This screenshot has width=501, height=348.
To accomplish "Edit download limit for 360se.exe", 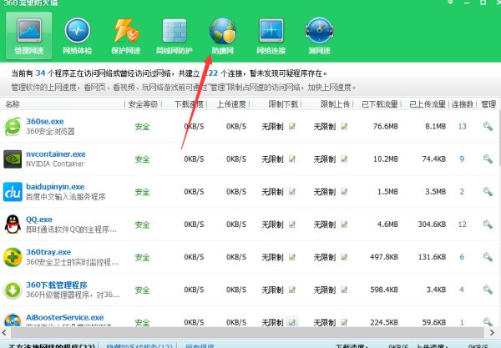I will (292, 126).
